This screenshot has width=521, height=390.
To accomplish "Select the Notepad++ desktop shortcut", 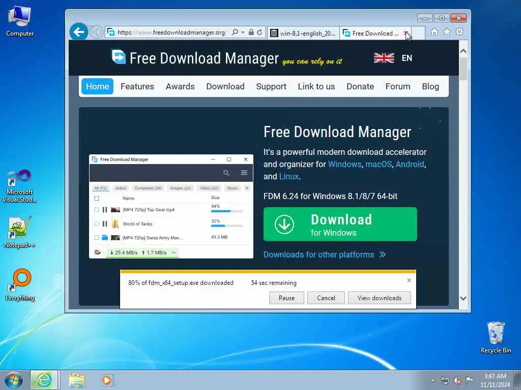I will [20, 232].
